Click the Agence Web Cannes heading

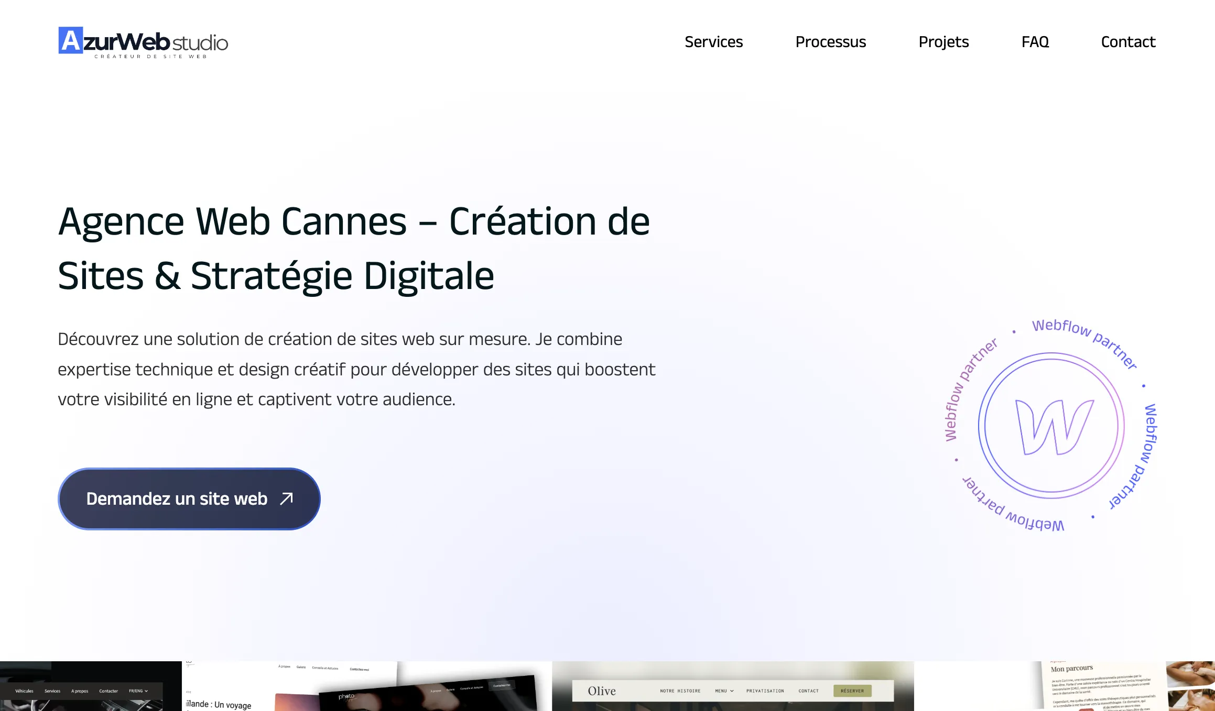(x=354, y=248)
